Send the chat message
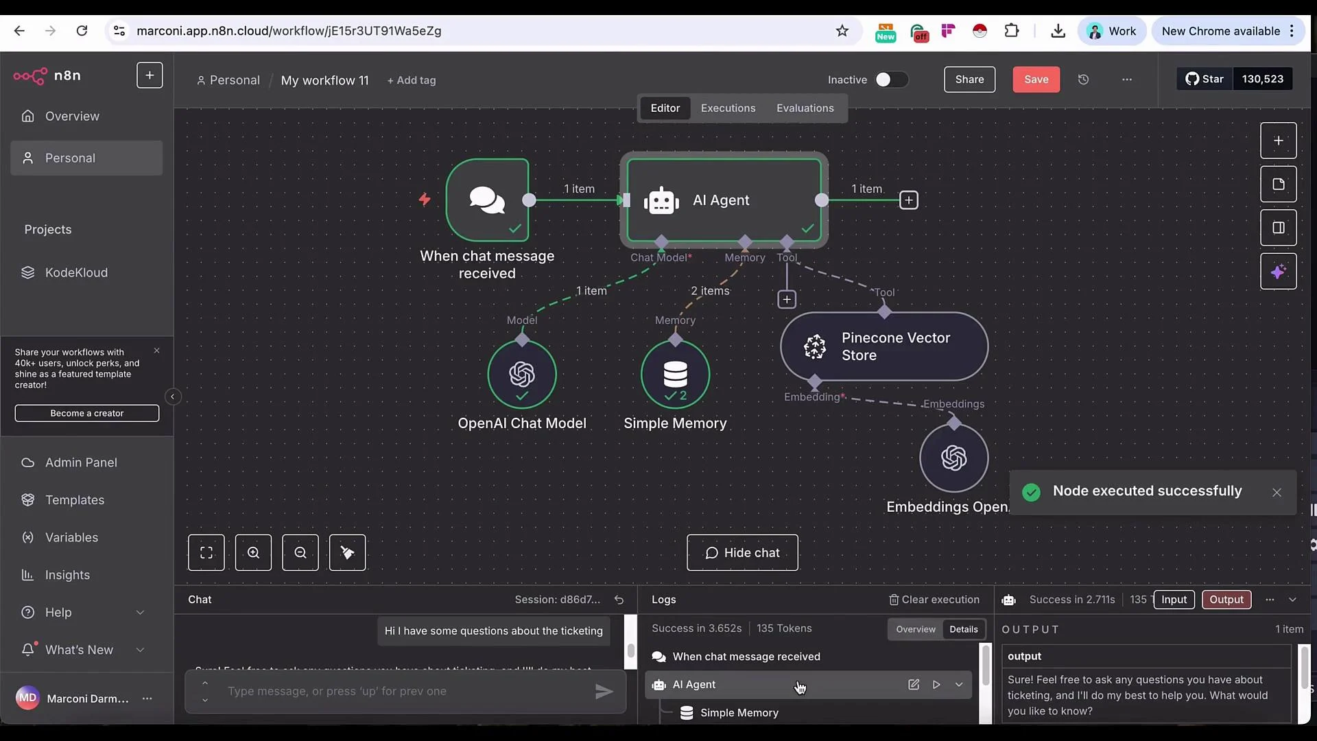This screenshot has height=741, width=1317. pos(604,692)
